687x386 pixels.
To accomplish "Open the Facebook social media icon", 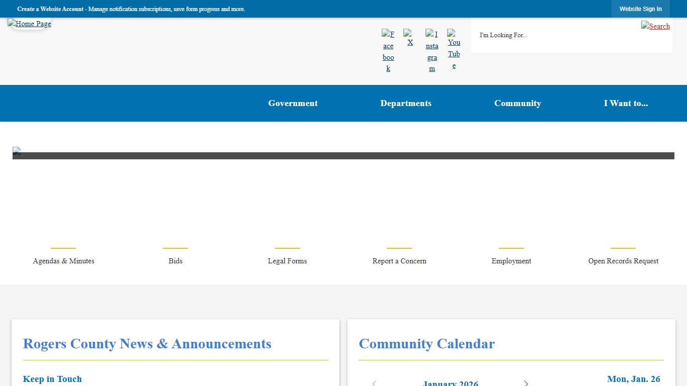I will coord(388,50).
